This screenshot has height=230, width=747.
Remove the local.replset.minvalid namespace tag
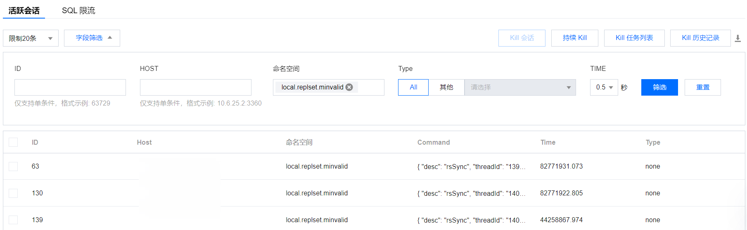(349, 87)
